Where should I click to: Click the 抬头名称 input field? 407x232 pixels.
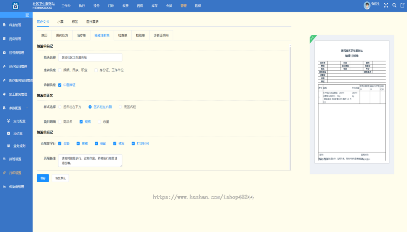coord(90,57)
